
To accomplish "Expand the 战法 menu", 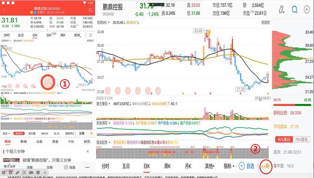I will coord(6,133).
